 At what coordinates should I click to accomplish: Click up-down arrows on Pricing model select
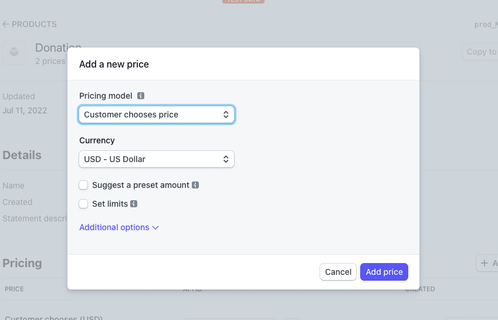pos(226,114)
